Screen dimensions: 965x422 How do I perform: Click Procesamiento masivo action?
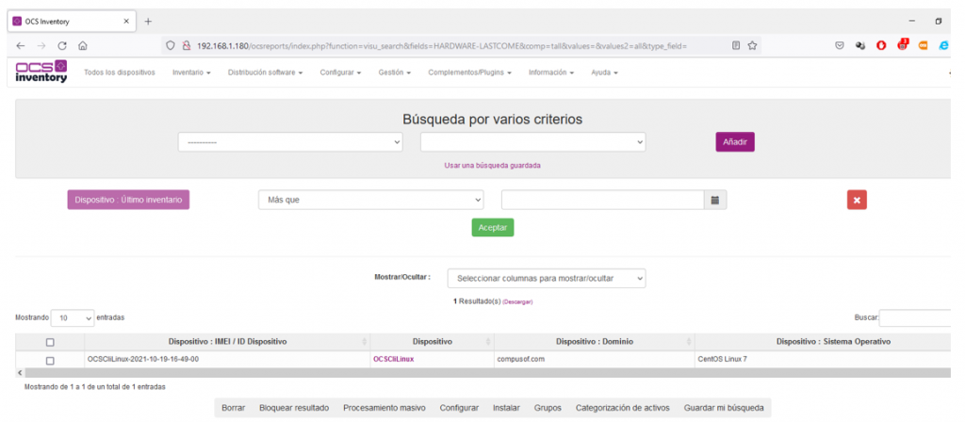[x=384, y=408]
